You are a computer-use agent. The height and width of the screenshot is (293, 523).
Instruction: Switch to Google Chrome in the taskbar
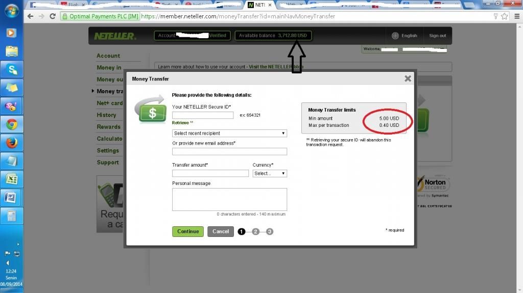click(12, 124)
